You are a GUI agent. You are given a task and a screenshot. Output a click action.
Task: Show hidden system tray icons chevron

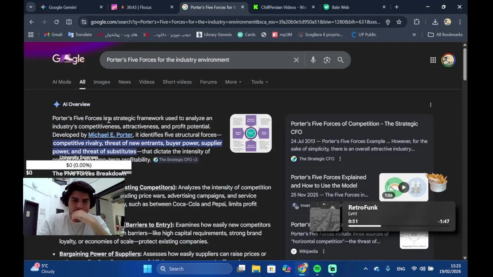[366, 269]
